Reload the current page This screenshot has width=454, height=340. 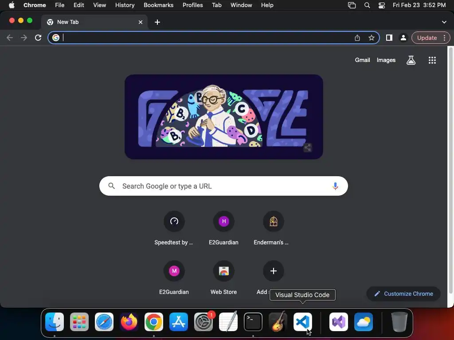[38, 38]
